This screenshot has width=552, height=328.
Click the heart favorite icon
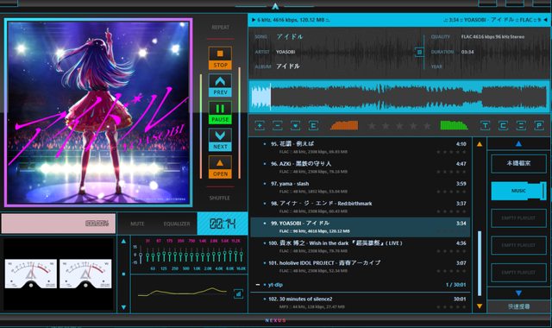click(295, 125)
